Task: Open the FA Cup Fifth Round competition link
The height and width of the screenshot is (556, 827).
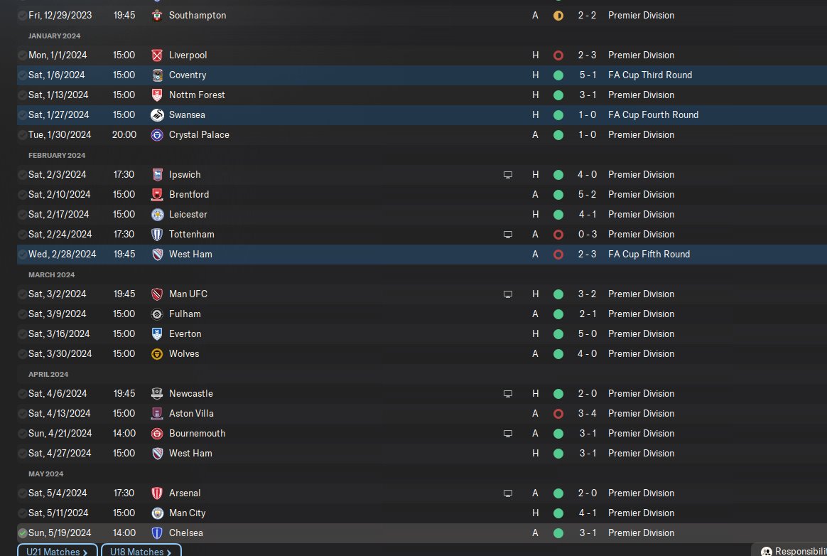Action: pos(649,254)
